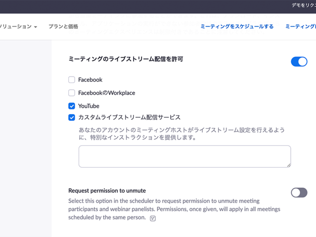Image resolution: width=316 pixels, height=237 pixels.
Task: Click inside the livestream instructions text box
Action: (185, 157)
